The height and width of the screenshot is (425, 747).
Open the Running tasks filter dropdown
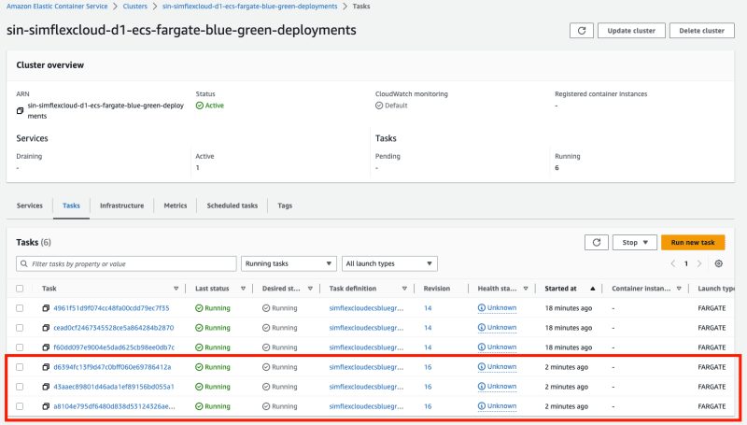[x=289, y=263]
